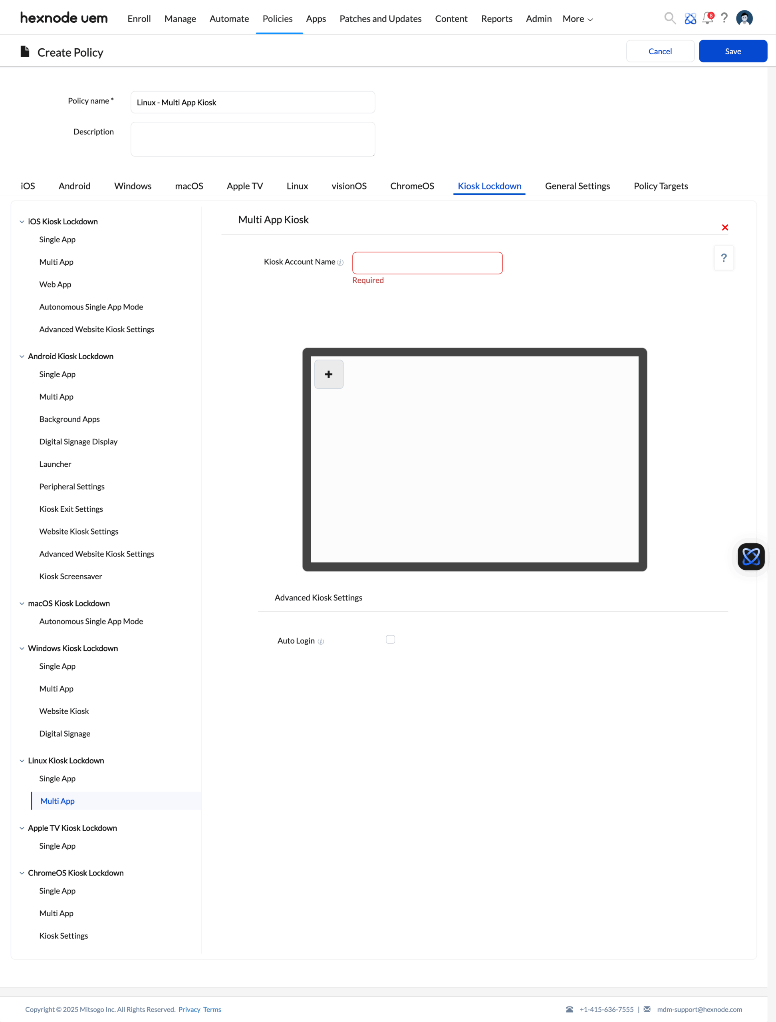Select Kiosk Exit Settings item
Viewport: 776px width, 1022px height.
tap(71, 509)
